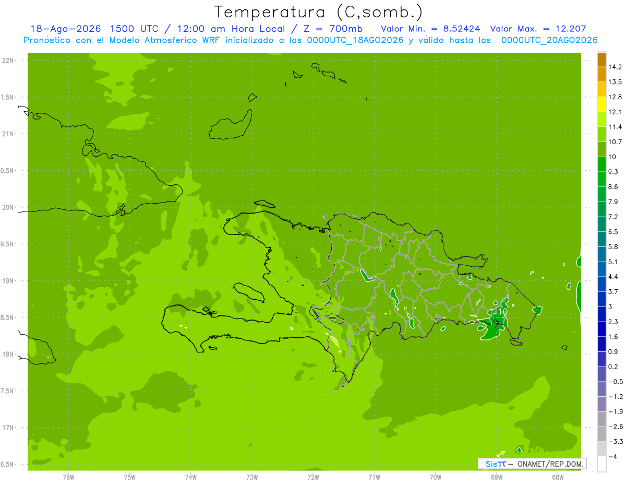Click the "74W" longitude axis label
This screenshot has height=484, width=626.
coord(191,477)
